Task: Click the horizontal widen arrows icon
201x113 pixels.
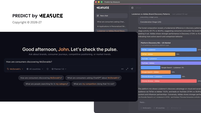Action: click(122, 69)
